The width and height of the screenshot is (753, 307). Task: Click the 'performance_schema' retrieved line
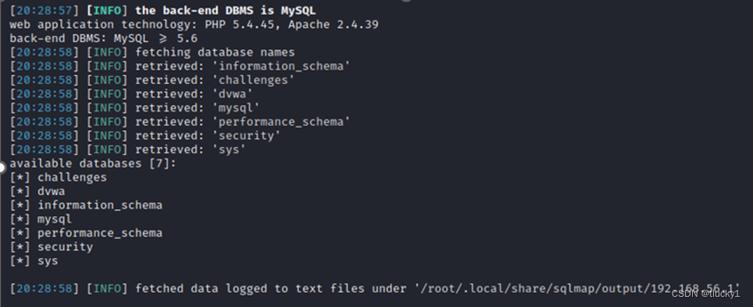[180, 122]
